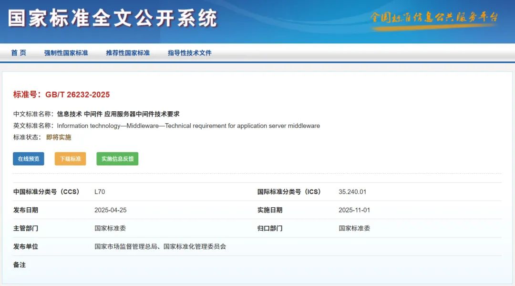Click the 即将实施 status label
Screen dimensions: 515x286
[59, 137]
